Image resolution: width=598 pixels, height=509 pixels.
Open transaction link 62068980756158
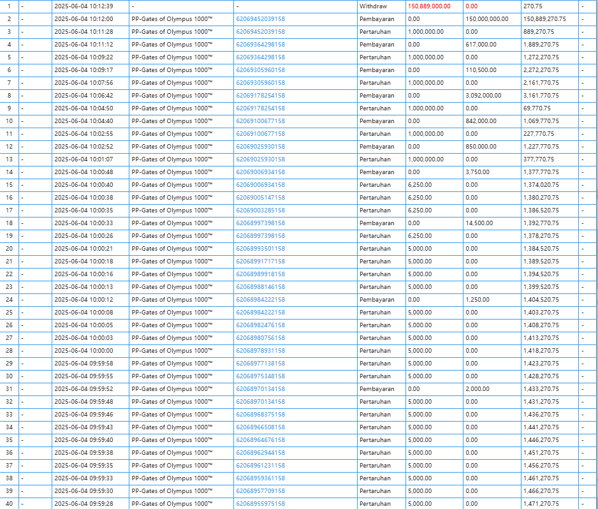click(261, 337)
